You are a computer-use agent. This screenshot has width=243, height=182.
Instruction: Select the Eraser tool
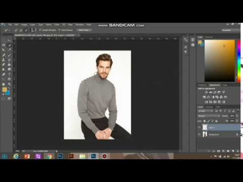tap(4, 65)
